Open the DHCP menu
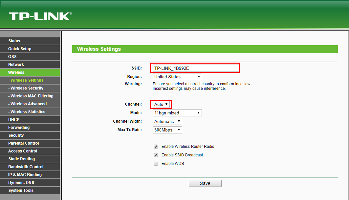The image size is (349, 200). (x=30, y=120)
